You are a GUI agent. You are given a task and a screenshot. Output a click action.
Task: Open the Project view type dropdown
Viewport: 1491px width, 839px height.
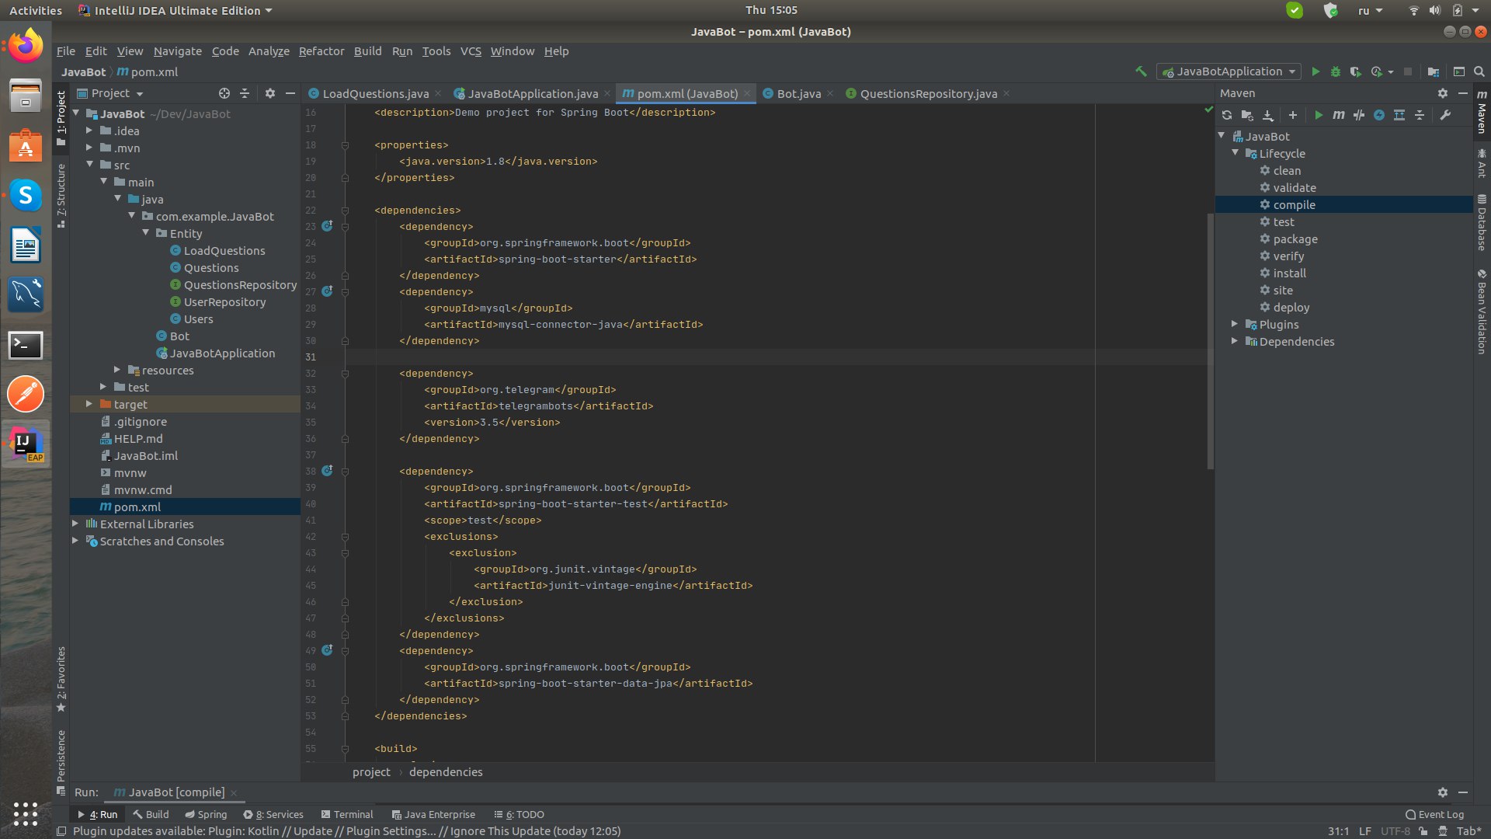[x=111, y=93]
